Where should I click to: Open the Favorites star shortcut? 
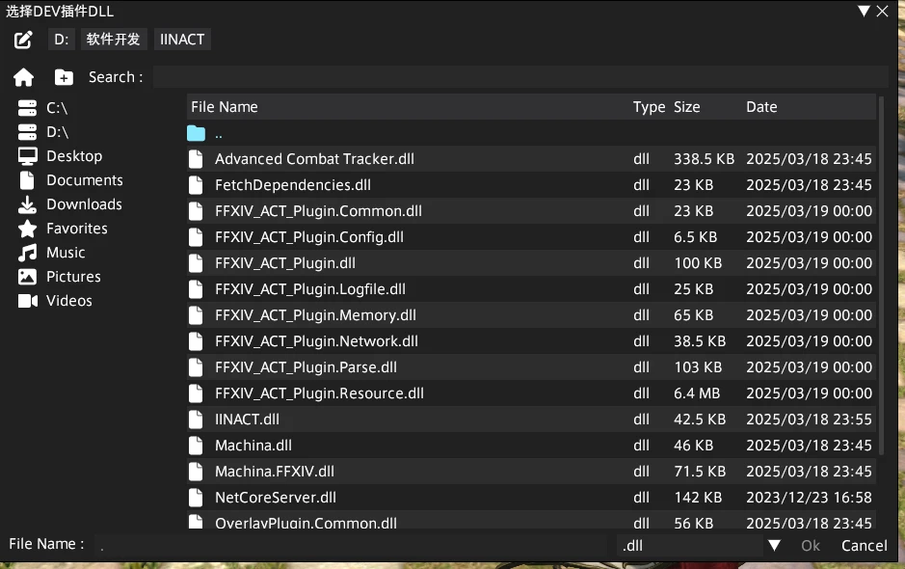(76, 229)
